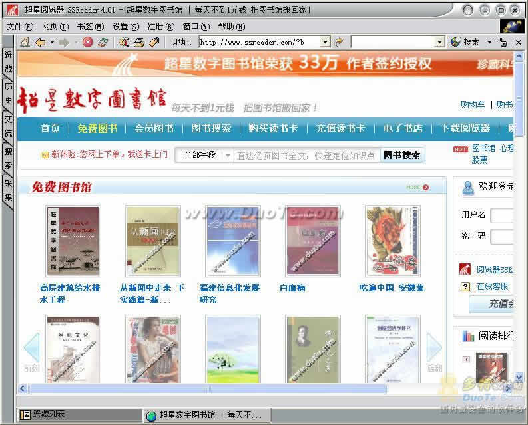Click the 首页 navigation link
Image resolution: width=528 pixels, height=425 pixels.
(50, 128)
